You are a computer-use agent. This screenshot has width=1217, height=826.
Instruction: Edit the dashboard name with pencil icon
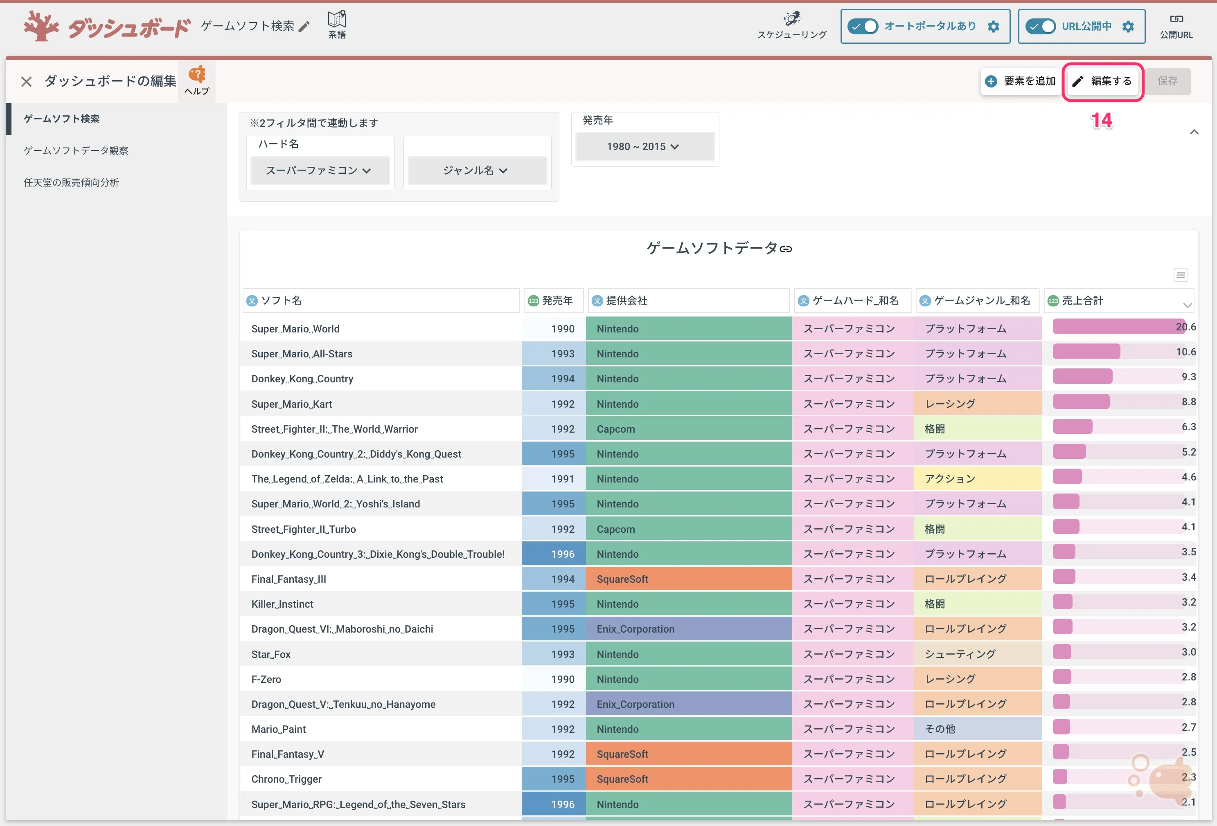coord(304,27)
